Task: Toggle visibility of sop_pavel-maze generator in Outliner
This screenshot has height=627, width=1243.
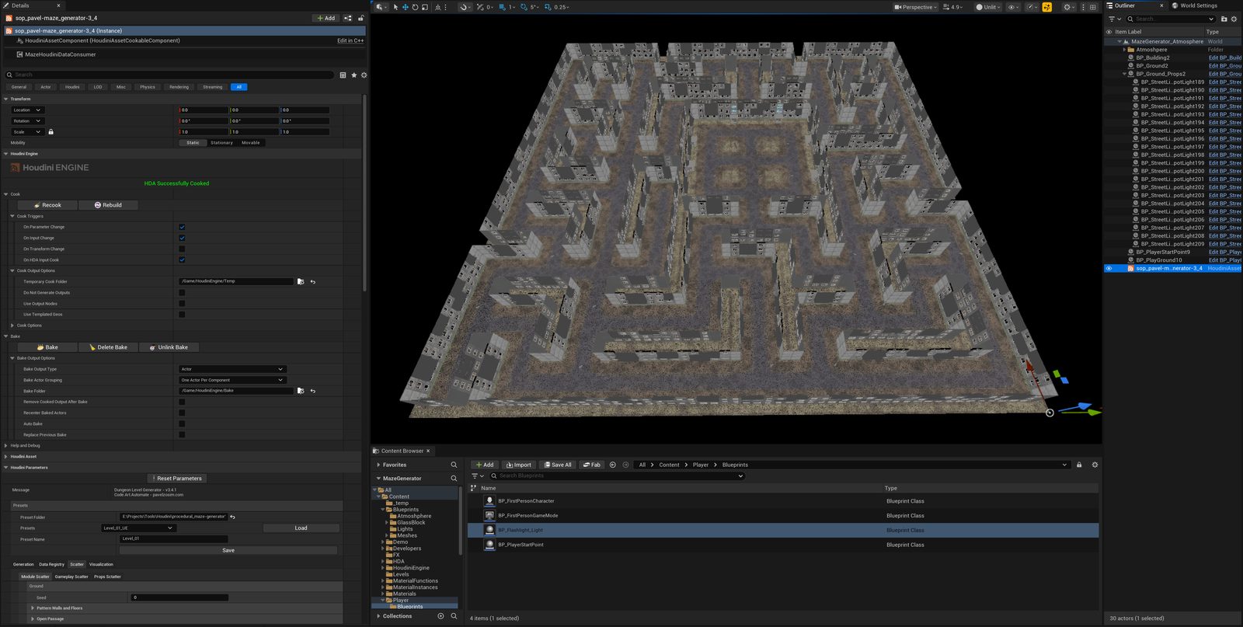Action: pos(1109,268)
